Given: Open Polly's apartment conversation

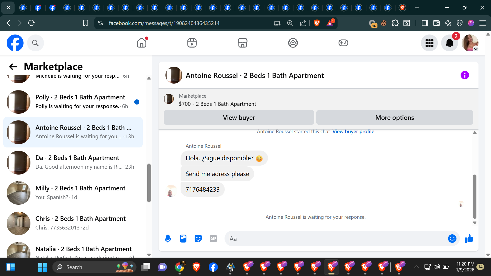Looking at the screenshot, I should [x=80, y=102].
